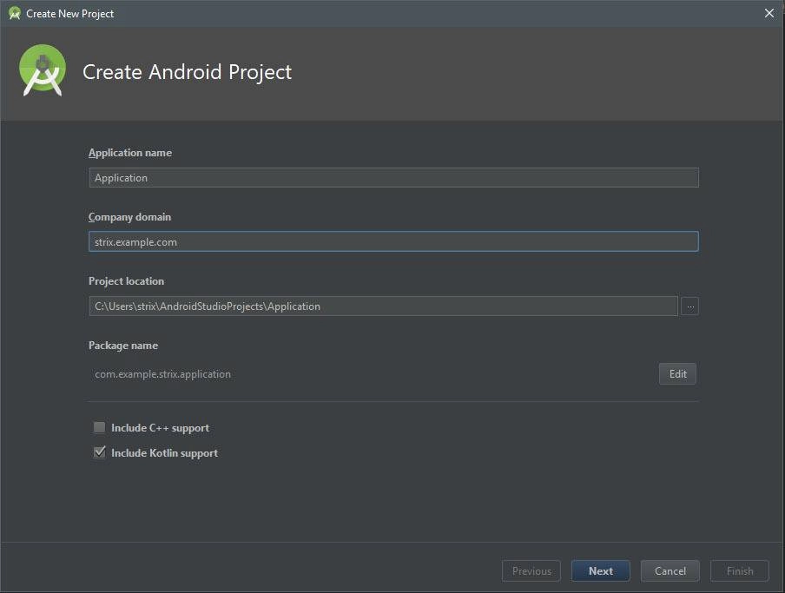
Task: Click the Project location label
Action: coord(126,281)
